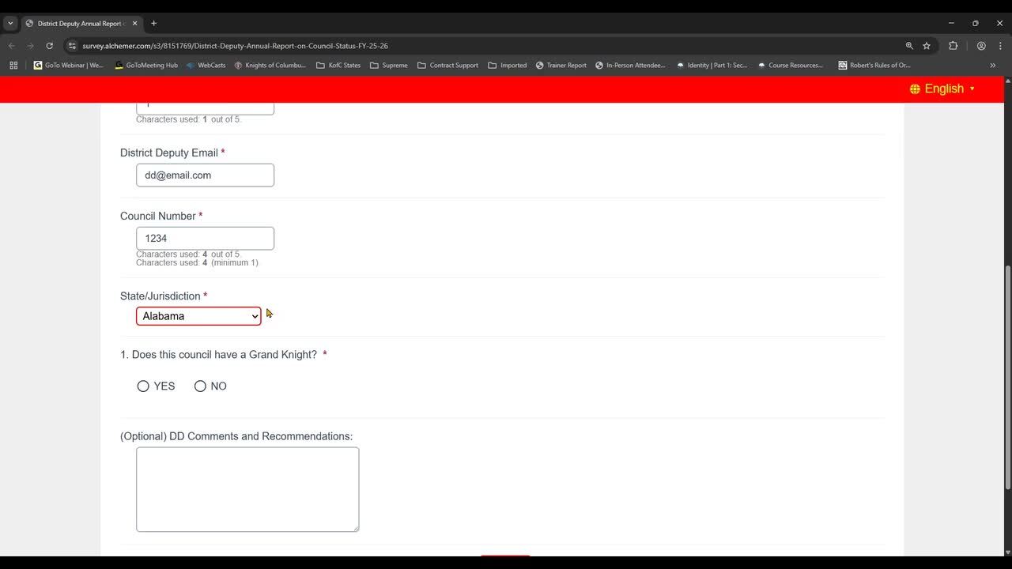This screenshot has height=569, width=1012.
Task: Open Robert's Rules of Order bookmark
Action: (875, 66)
